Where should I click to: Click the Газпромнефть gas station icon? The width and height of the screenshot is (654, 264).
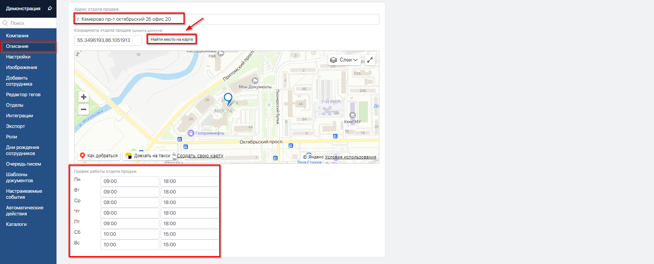(x=191, y=133)
